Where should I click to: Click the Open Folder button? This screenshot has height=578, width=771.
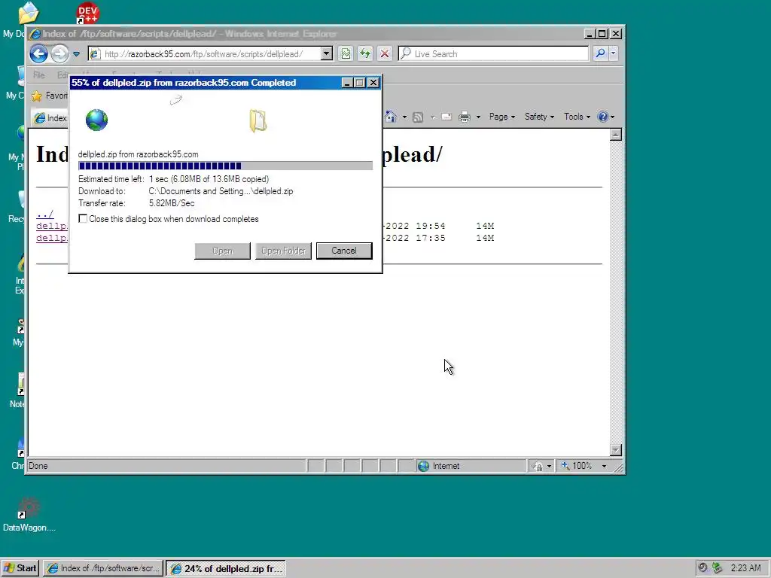(x=283, y=251)
